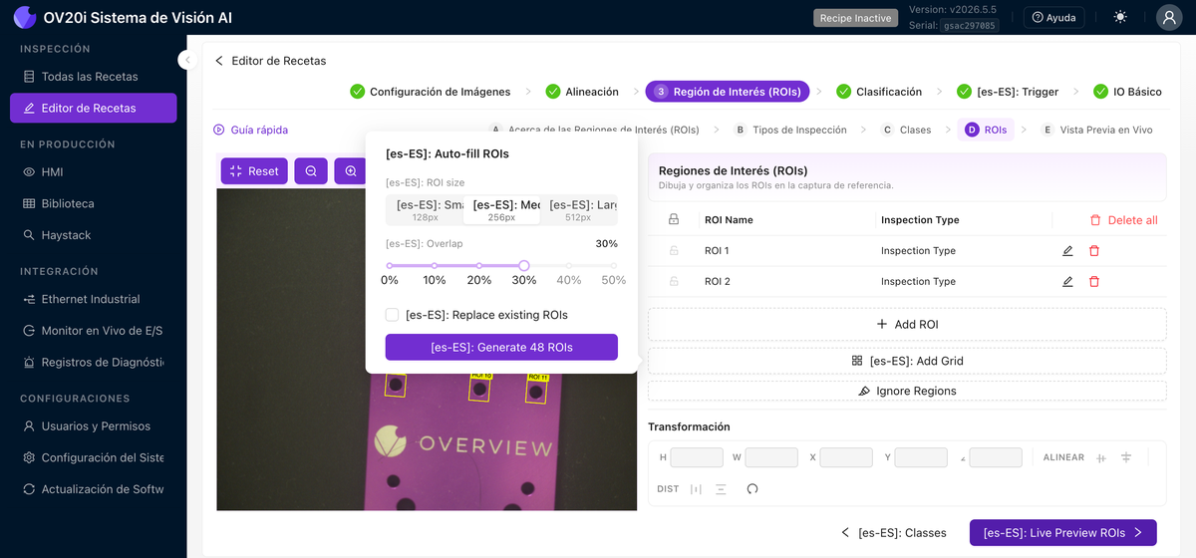Image resolution: width=1196 pixels, height=558 pixels.
Task: Click the Ignore Regions button
Action: [907, 391]
